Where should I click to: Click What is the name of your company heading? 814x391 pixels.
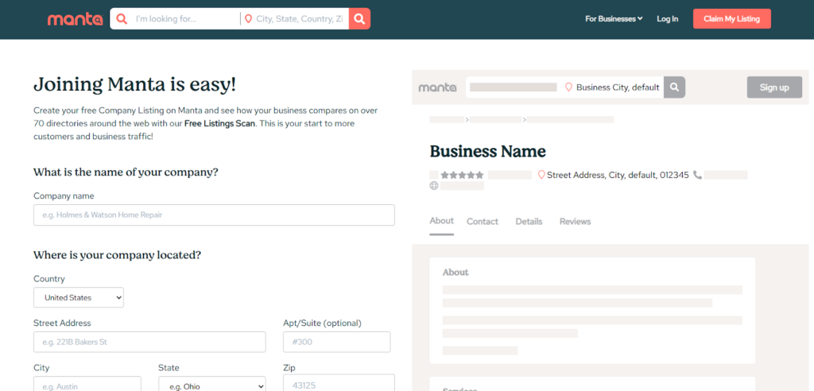pyautogui.click(x=126, y=172)
